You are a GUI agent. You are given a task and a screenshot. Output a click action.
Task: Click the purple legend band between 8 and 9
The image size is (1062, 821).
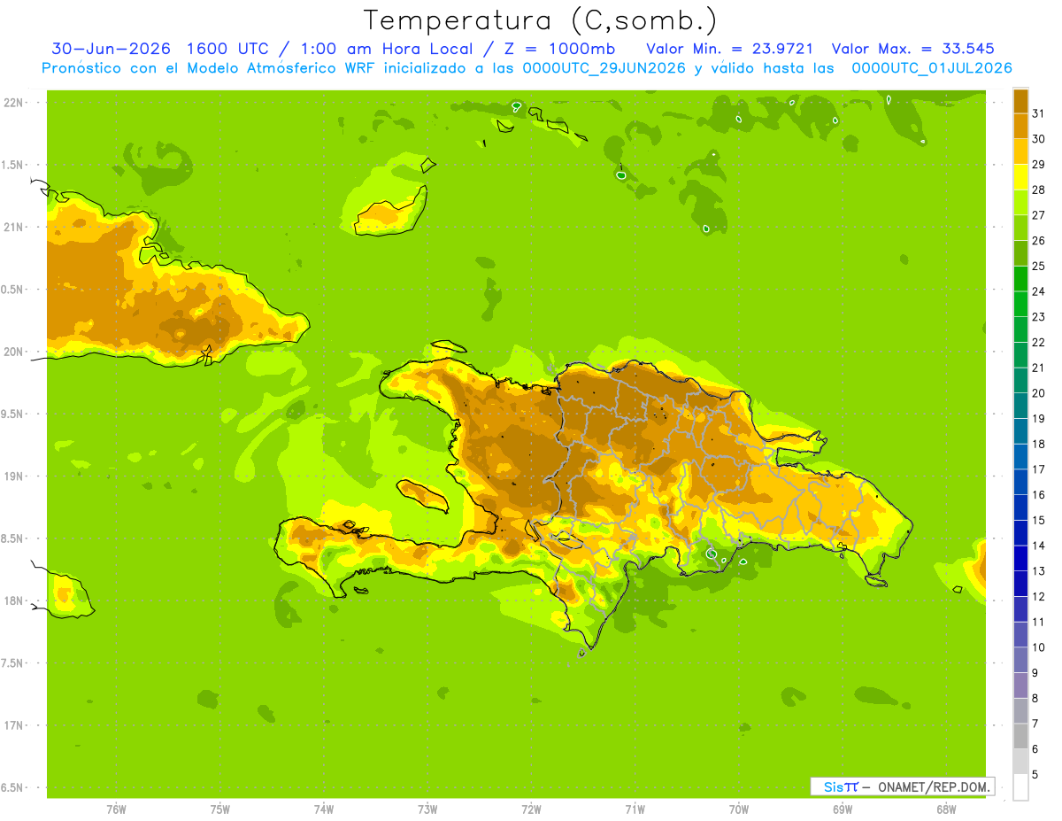(1020, 685)
